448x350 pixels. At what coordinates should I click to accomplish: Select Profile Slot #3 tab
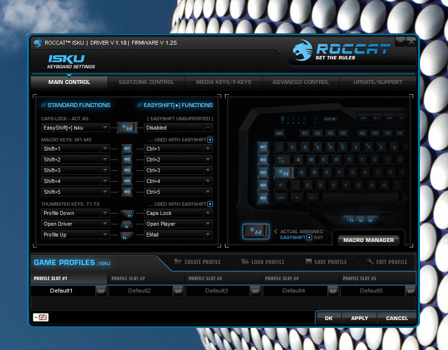(224, 279)
